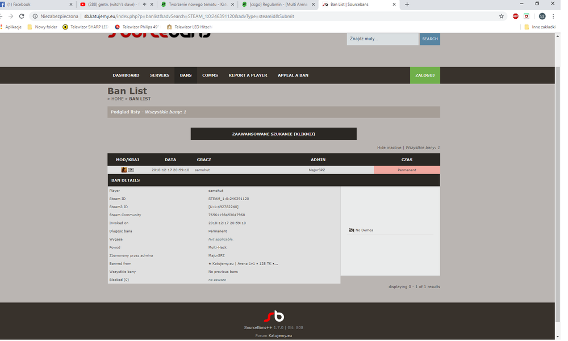This screenshot has width=568, height=341.
Task: Bookmark this page with the star
Action: (501, 16)
